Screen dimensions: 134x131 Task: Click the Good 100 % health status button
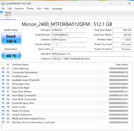point(11,39)
